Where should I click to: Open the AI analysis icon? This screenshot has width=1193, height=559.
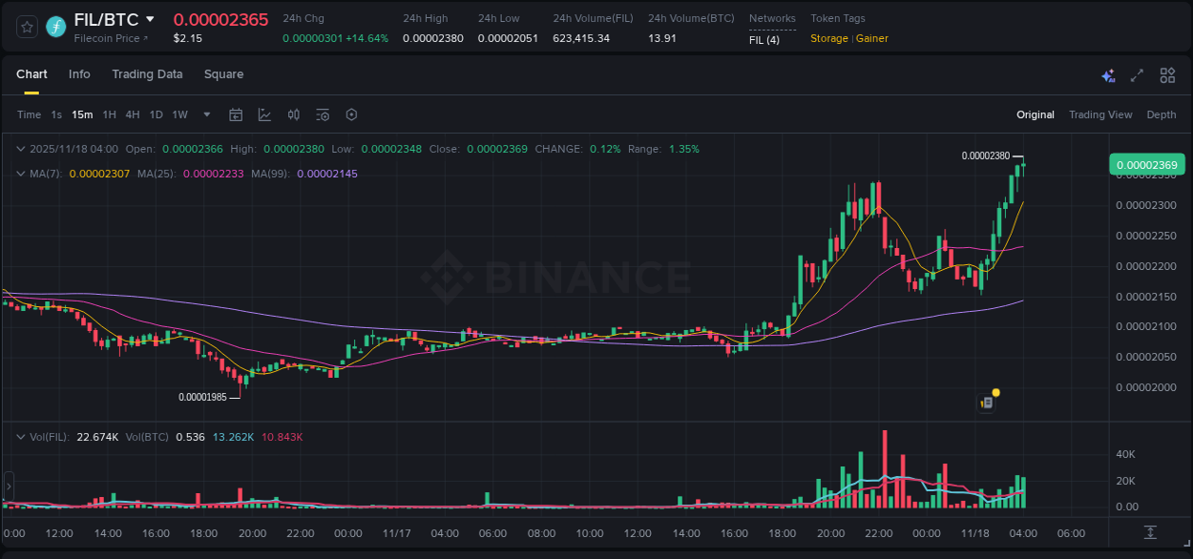point(1108,74)
